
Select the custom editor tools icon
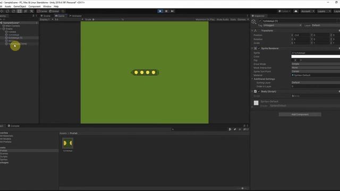click(x=32, y=11)
